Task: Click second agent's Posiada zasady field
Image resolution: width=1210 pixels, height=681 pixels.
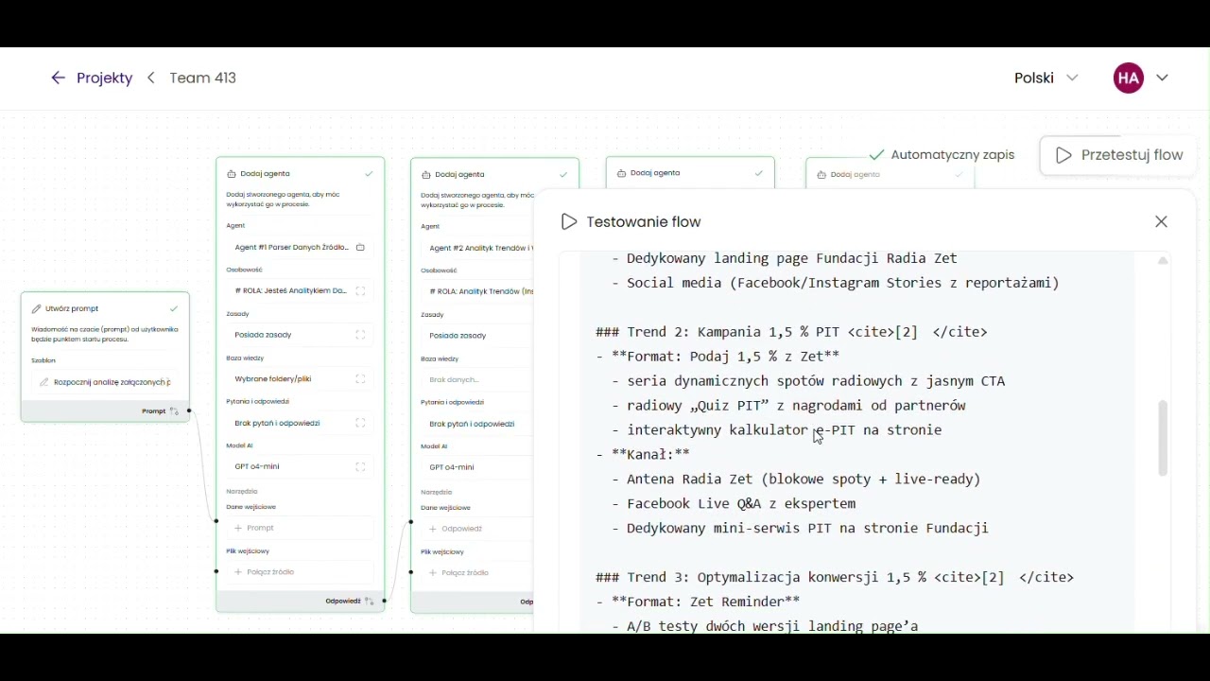Action: click(476, 336)
